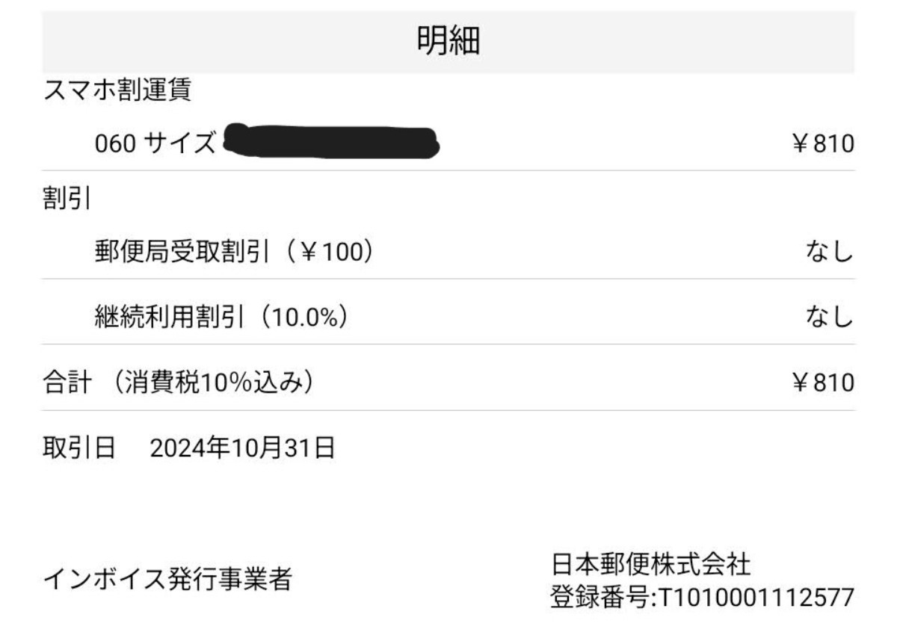
Task: Click the 明細 header bar
Action: 449,43
